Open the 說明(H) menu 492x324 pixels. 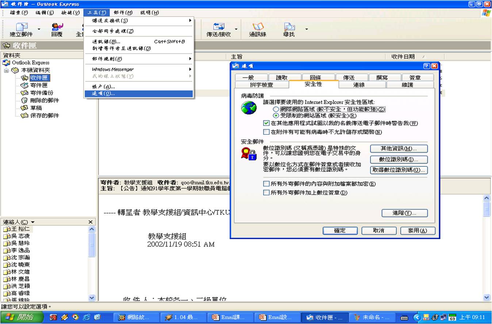click(149, 12)
